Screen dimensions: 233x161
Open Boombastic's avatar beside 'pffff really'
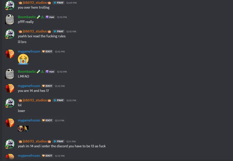[x=10, y=19]
